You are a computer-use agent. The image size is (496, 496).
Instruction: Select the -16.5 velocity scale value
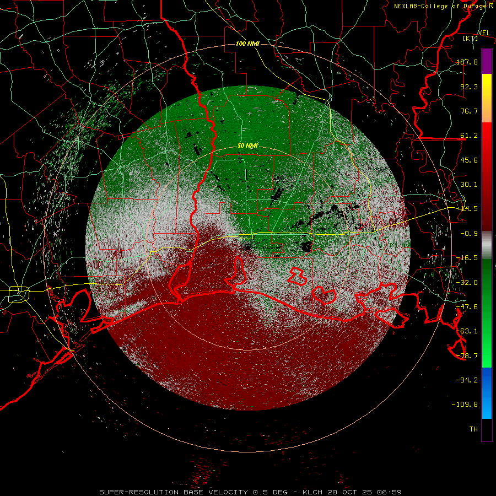(x=467, y=258)
